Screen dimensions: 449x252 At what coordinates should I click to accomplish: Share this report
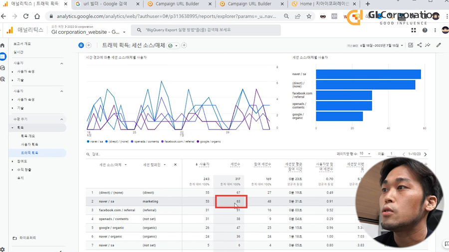[419, 45]
